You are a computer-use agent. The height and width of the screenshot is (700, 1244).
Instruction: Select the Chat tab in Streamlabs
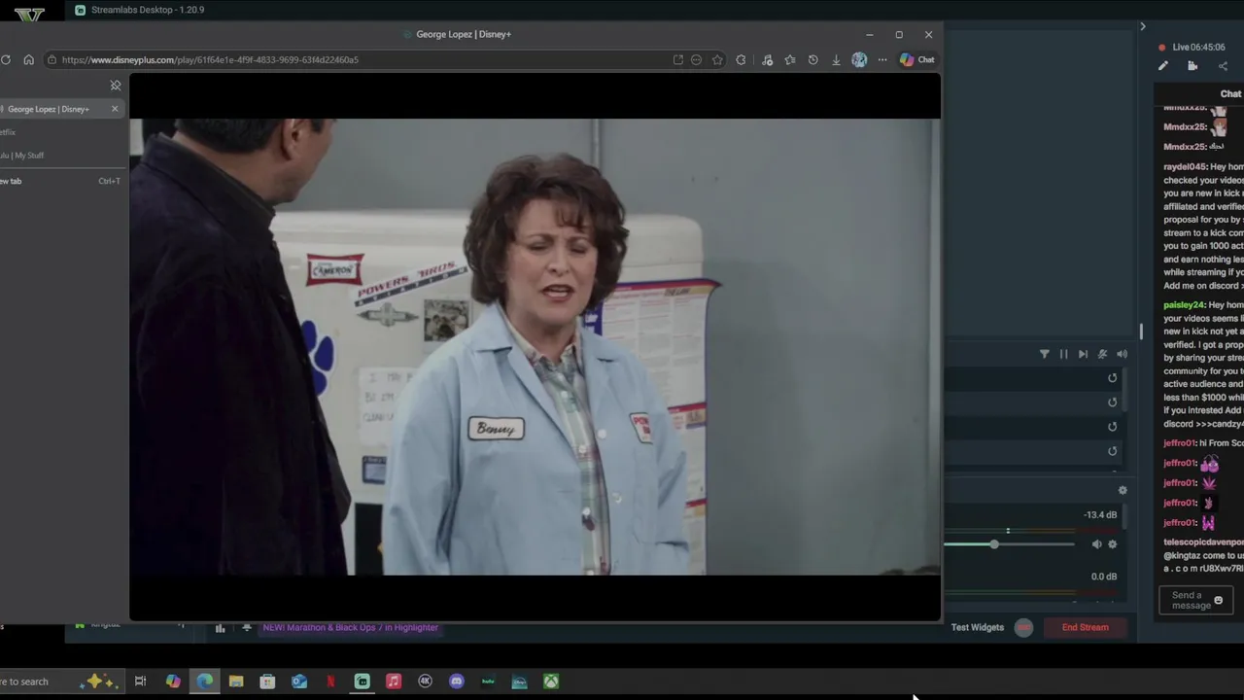(1231, 93)
